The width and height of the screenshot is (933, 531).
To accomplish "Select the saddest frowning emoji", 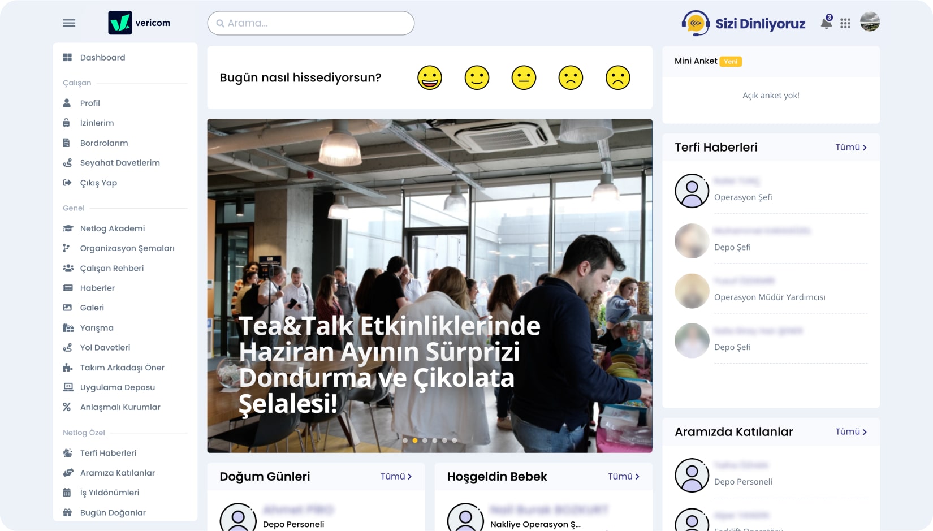I will 617,77.
